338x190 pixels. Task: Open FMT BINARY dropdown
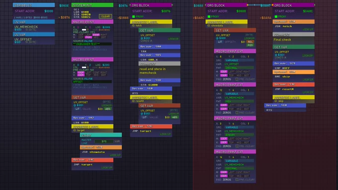coord(239,135)
